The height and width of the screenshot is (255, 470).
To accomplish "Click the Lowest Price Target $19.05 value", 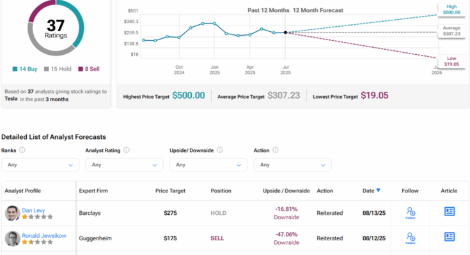I will [x=375, y=96].
